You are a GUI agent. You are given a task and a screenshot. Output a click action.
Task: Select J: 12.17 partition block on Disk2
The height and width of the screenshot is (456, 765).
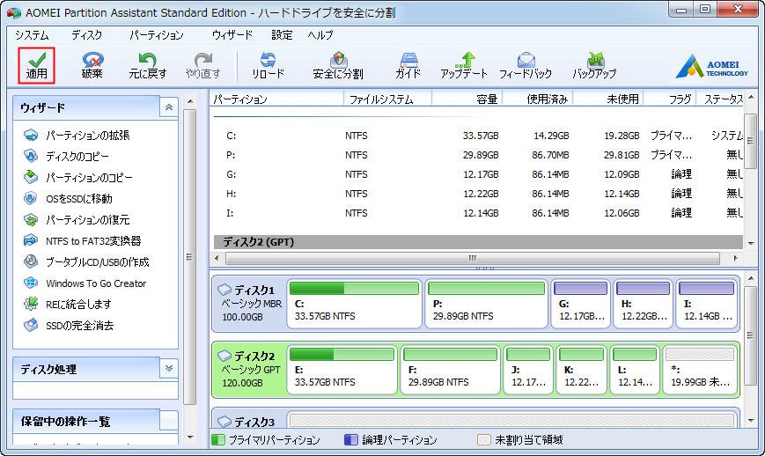click(528, 369)
